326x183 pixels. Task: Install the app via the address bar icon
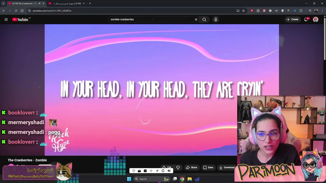(238, 11)
